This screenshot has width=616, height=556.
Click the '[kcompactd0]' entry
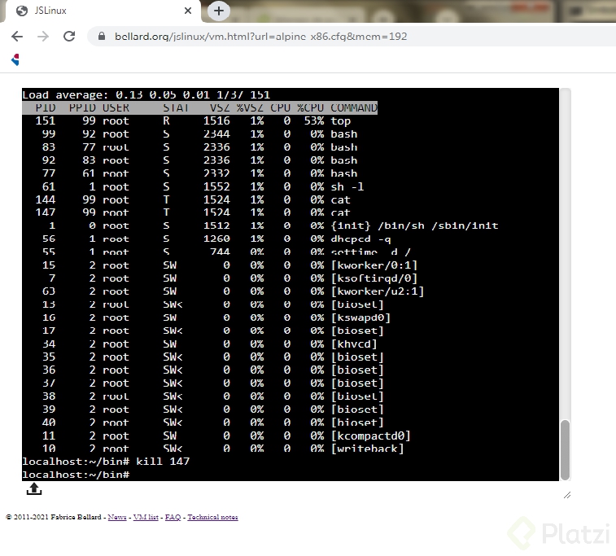[371, 436]
